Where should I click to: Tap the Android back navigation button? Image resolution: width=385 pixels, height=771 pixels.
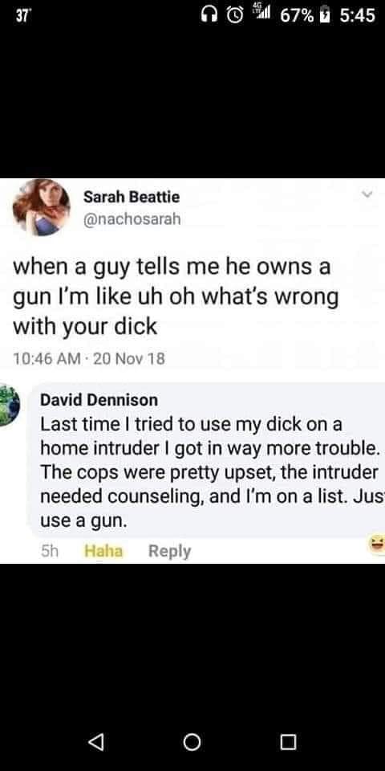[x=97, y=742]
